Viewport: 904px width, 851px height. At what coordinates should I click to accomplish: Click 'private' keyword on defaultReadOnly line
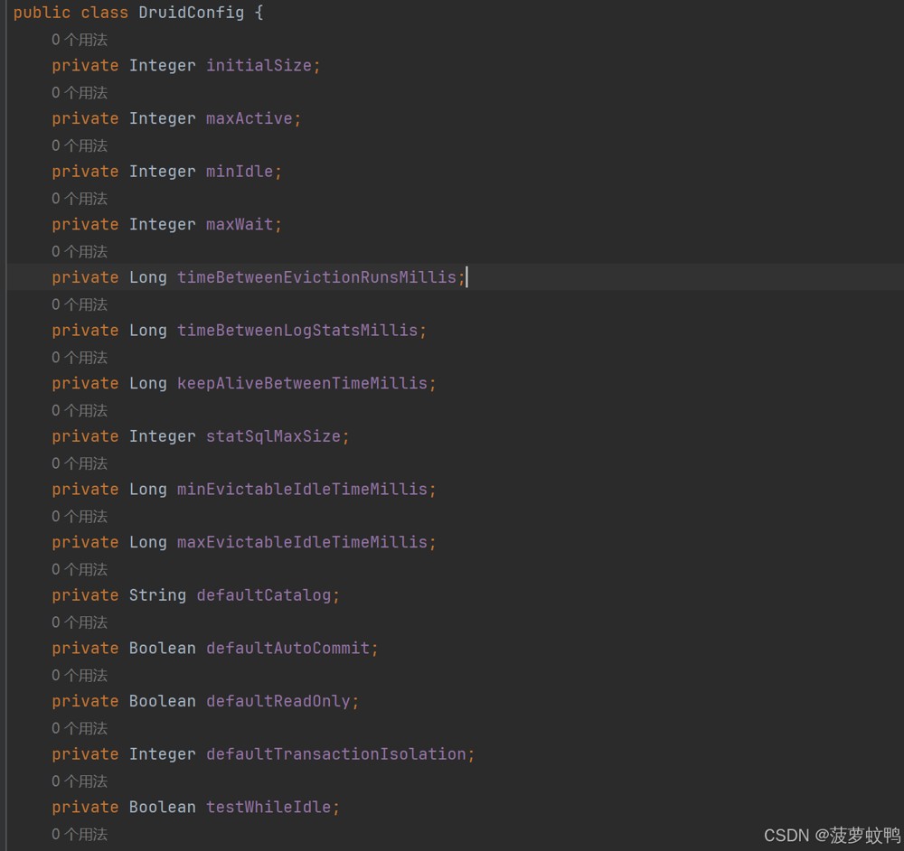pos(85,702)
